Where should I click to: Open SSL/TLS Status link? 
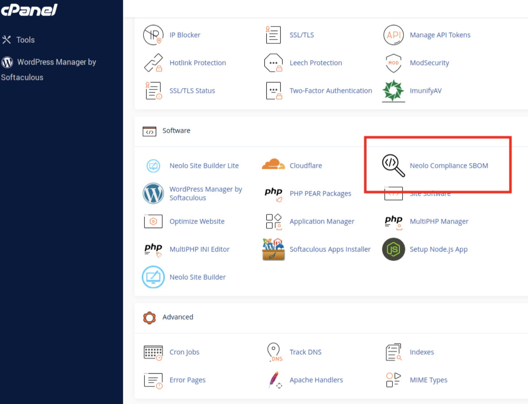point(192,90)
